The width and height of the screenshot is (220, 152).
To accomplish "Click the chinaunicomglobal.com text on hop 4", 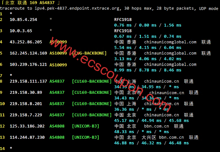I will pyautogui.click(x=170, y=42).
